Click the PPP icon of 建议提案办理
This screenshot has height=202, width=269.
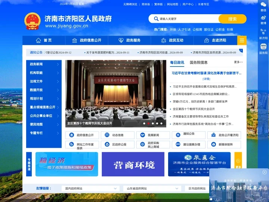point(178,144)
